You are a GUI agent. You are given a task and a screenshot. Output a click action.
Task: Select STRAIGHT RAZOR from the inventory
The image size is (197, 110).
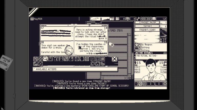tap(147, 23)
